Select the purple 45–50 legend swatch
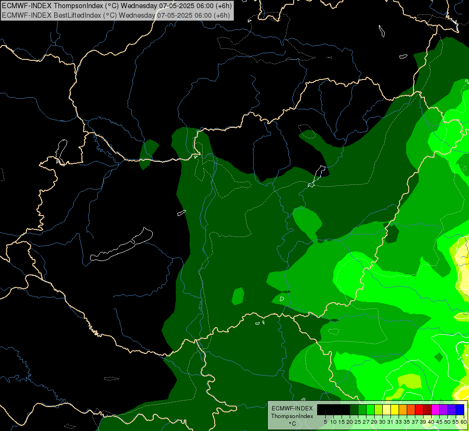 click(x=444, y=409)
